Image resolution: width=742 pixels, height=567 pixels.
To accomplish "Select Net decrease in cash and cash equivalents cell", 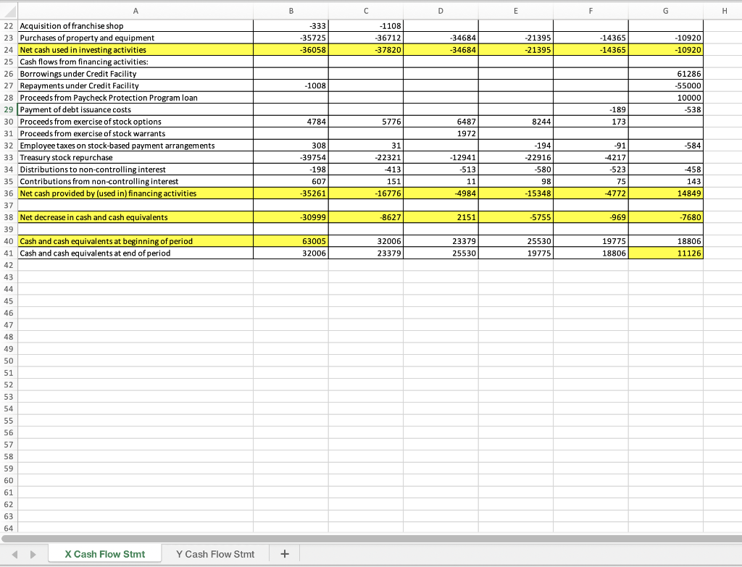I will (136, 217).
